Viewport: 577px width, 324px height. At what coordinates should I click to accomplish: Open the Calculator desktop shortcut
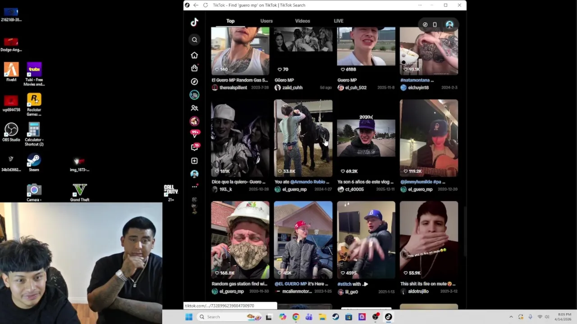coord(34,134)
